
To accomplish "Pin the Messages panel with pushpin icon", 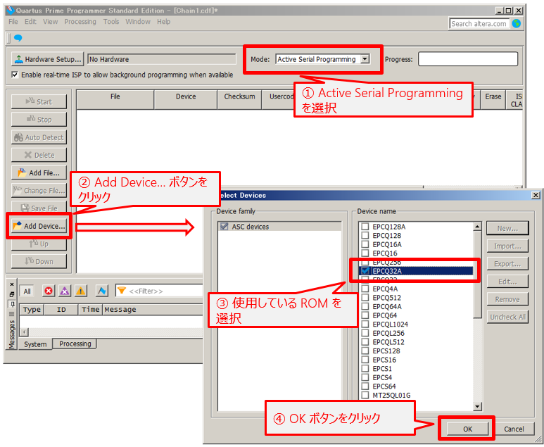I will (11, 305).
